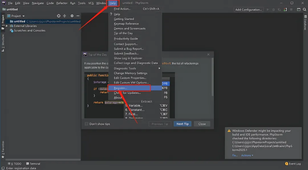Open the Refactor menu
308x170 pixels.
click(62, 3)
